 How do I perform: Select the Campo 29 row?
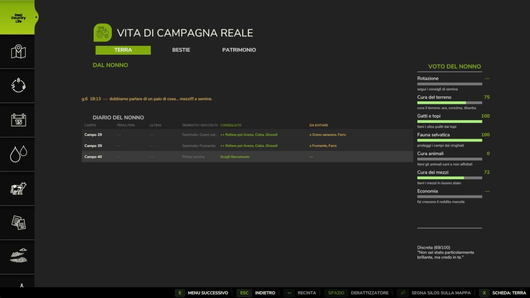pos(247,135)
